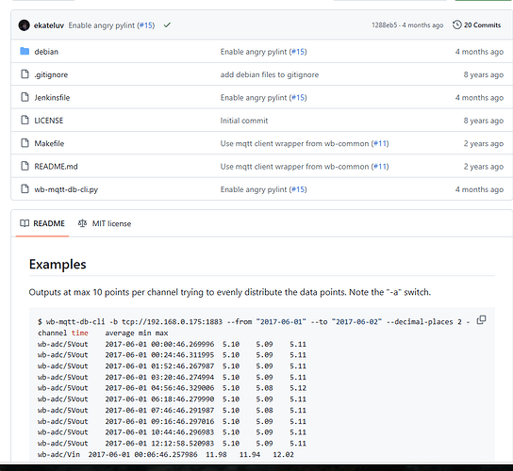513x471 pixels.
Task: Click the LICENSE file icon
Action: click(x=25, y=120)
